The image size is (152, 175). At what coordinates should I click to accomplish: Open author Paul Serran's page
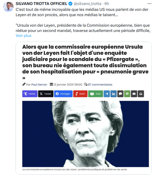tap(39, 85)
